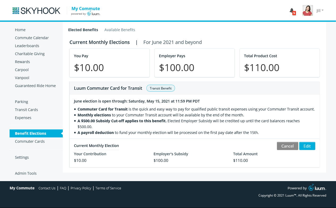The width and height of the screenshot is (336, 208).
Task: Open Charitable Giving in the sidebar
Action: 30,54
